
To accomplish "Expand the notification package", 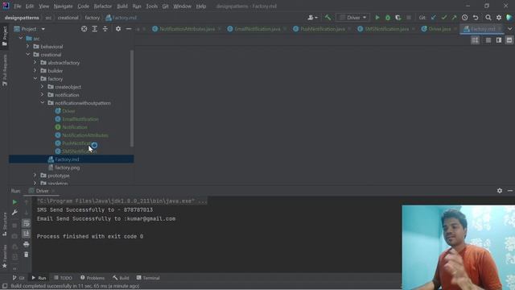I will click(43, 95).
